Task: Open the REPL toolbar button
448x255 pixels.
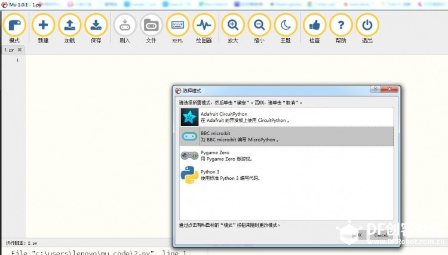Action: (x=177, y=28)
